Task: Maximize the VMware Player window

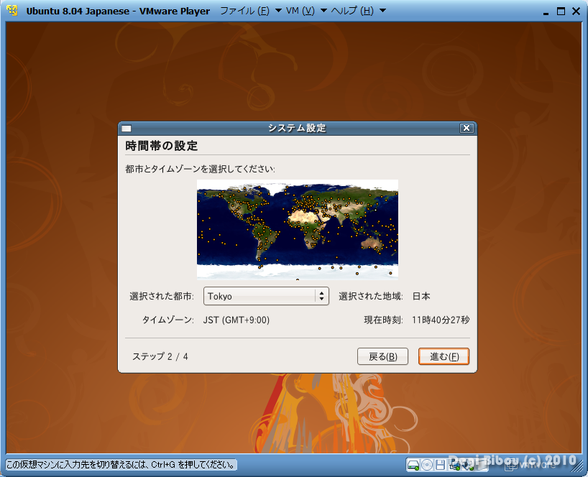Action: click(x=561, y=11)
